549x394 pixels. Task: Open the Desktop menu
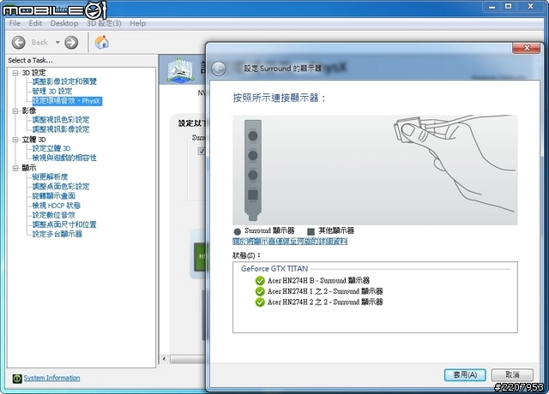tap(64, 23)
